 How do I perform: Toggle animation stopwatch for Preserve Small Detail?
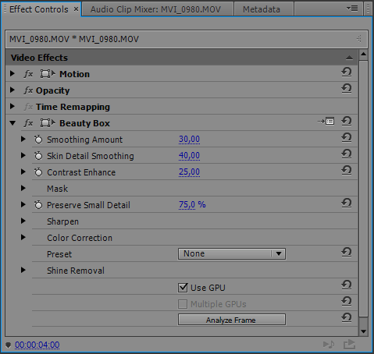coord(38,205)
